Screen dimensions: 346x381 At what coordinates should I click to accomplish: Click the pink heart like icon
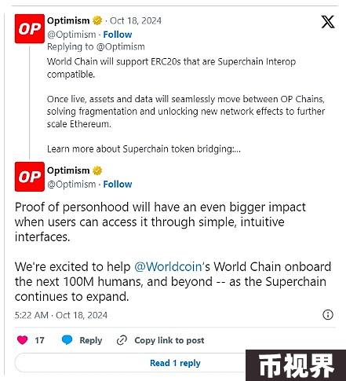22,340
